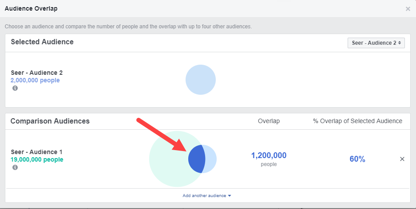Click the dark blue overlap region
Viewport: 416px width, 209px height.
pos(197,159)
